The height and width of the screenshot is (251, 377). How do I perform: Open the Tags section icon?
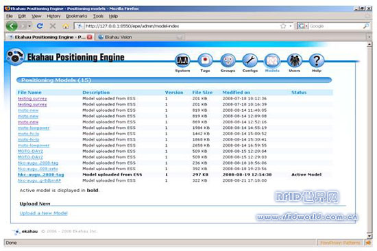click(205, 60)
